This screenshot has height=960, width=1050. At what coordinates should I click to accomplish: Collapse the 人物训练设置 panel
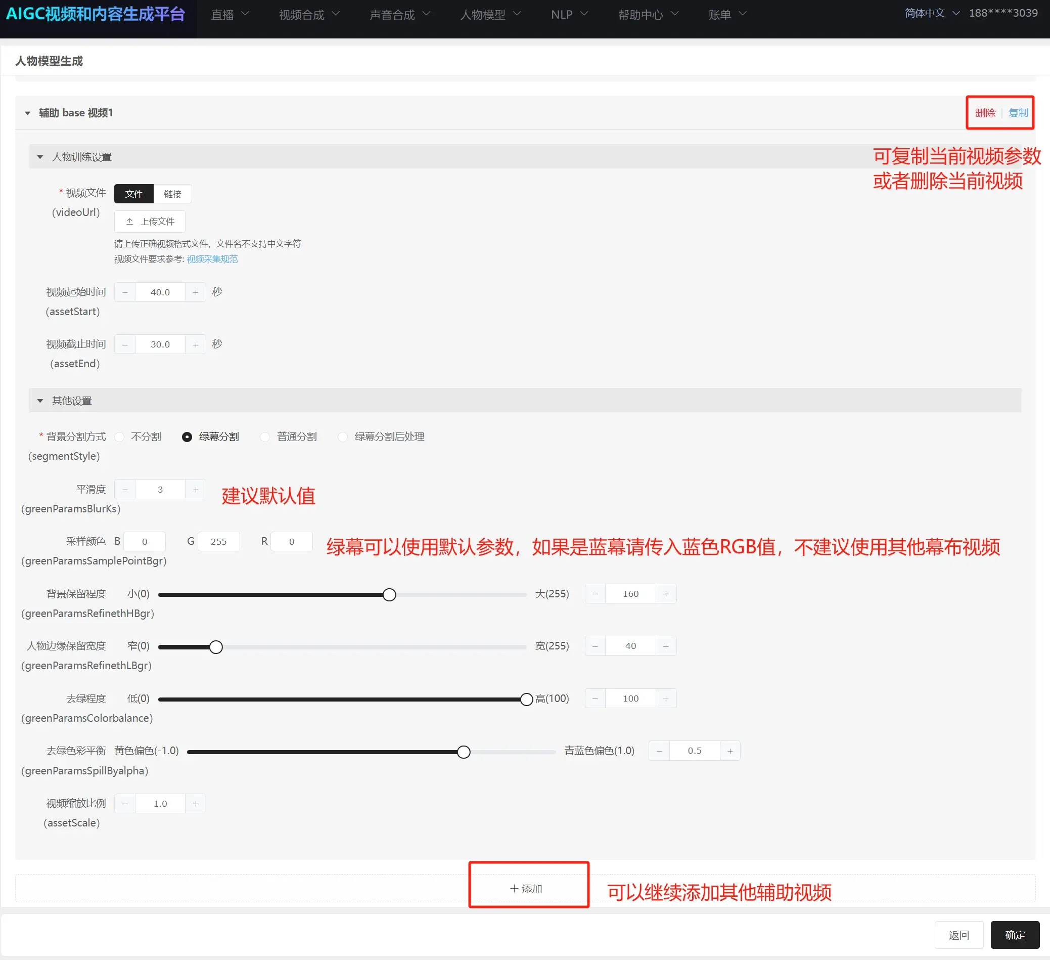point(40,157)
